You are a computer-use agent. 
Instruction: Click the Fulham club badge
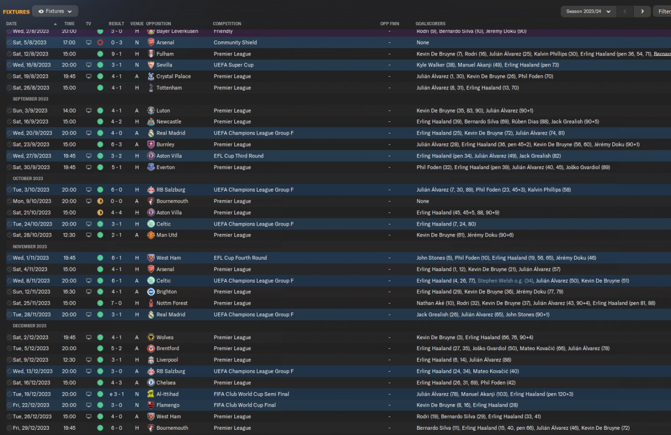[151, 54]
